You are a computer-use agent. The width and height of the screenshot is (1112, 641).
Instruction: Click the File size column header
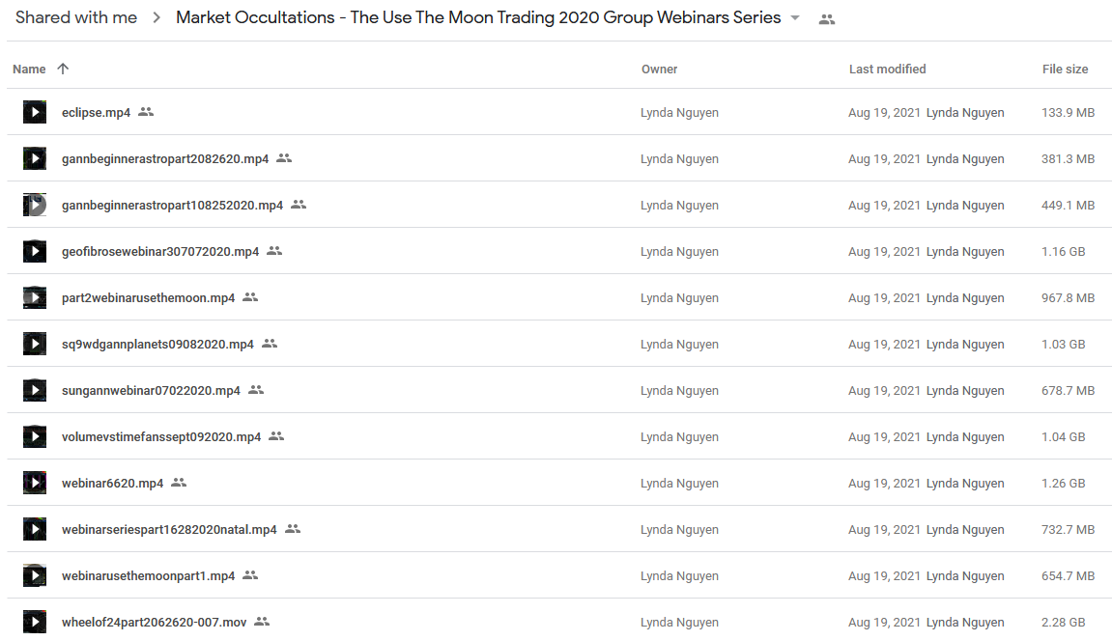(x=1065, y=69)
